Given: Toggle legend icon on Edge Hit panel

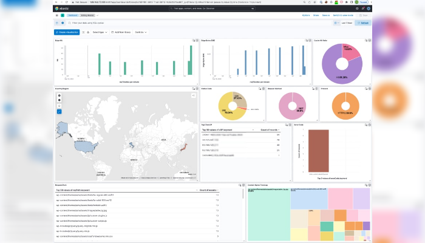Looking at the screenshot, I should point(194,40).
